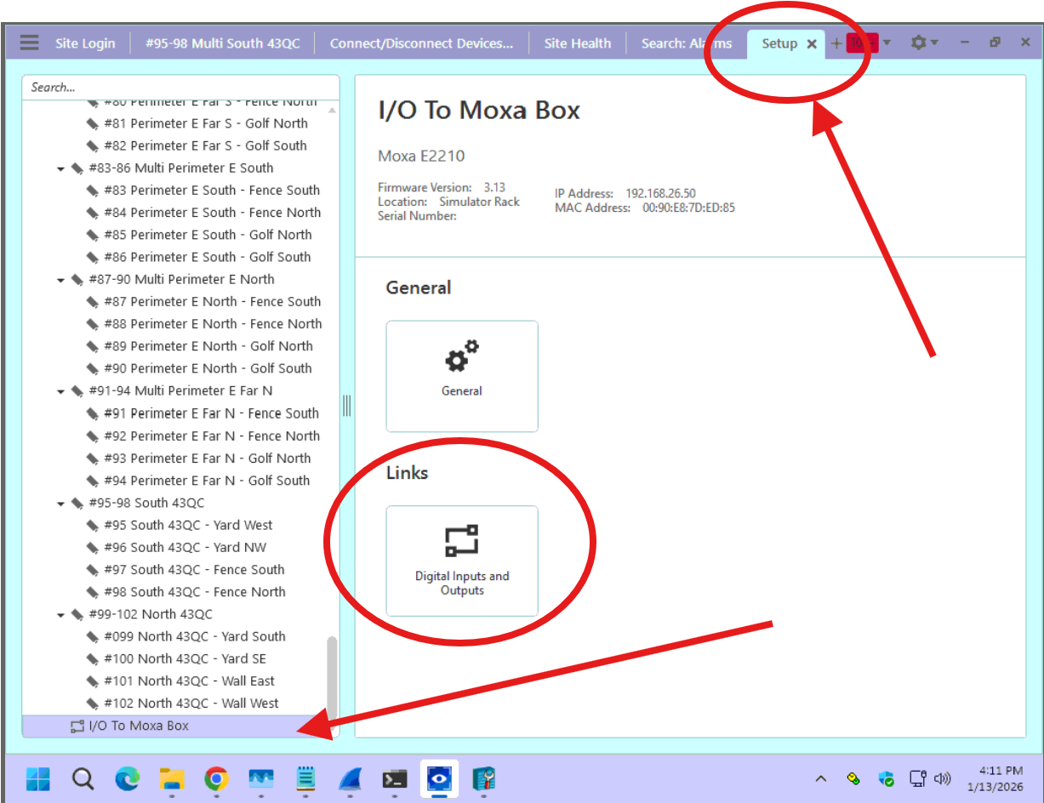1044x803 pixels.
Task: Open the dropdown arrow beside the alarm badge
Action: coord(887,43)
